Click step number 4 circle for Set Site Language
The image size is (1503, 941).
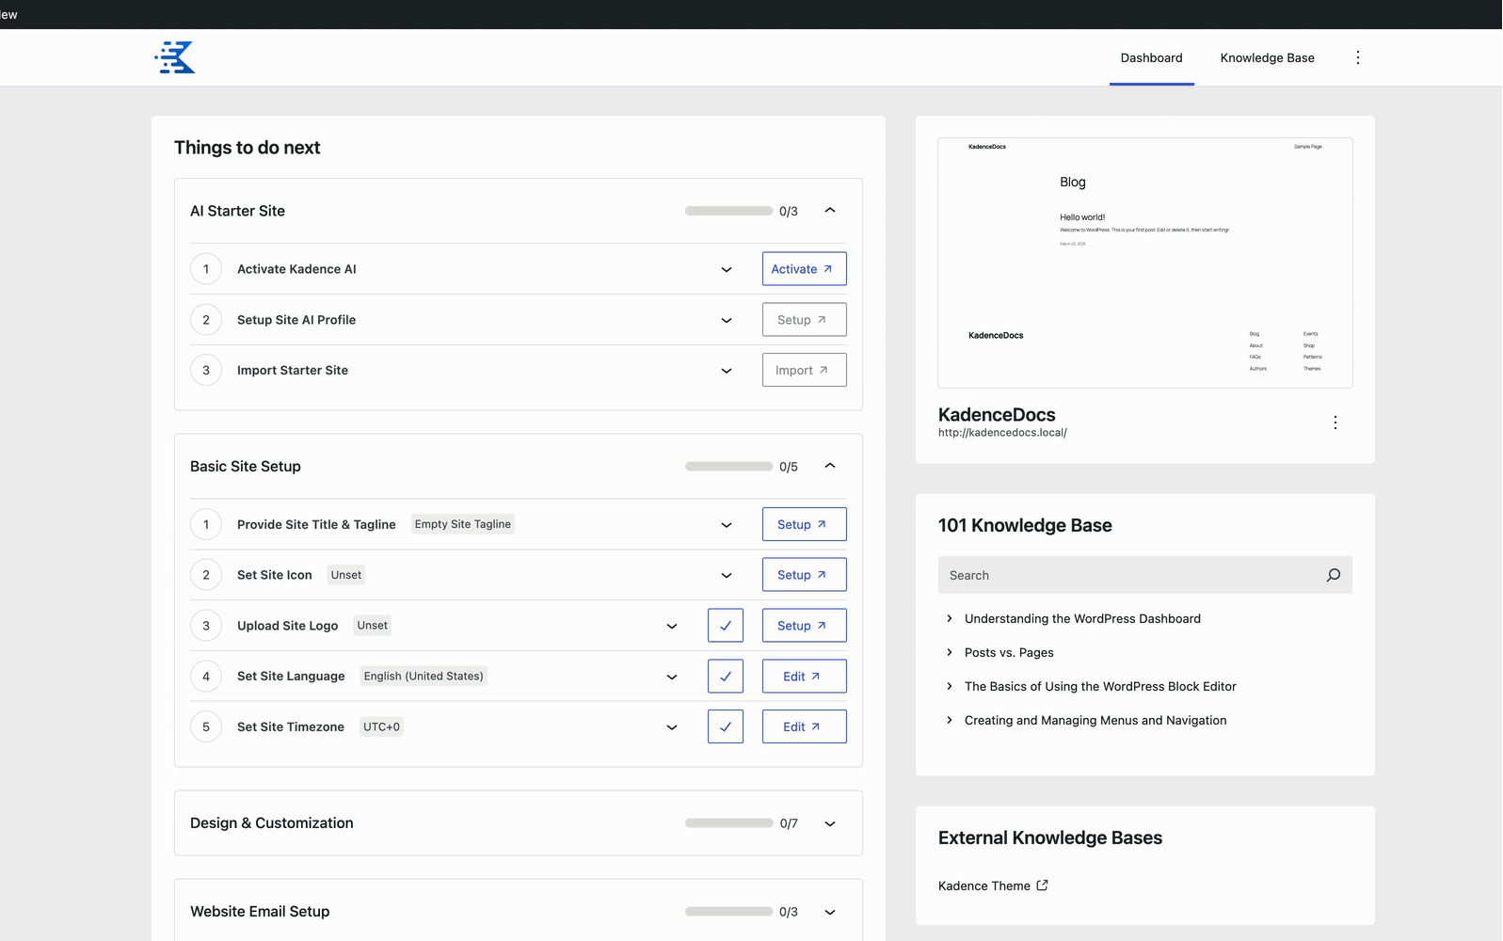(206, 677)
